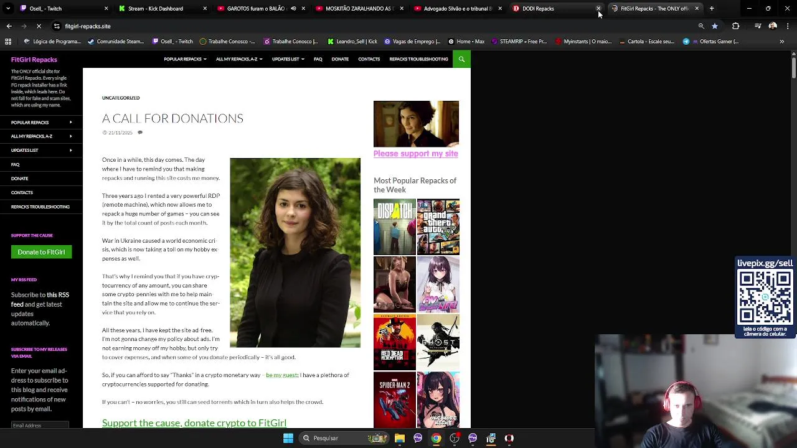797x448 pixels.
Task: Open the Comunidade Steam bookmark
Action: tap(116, 42)
